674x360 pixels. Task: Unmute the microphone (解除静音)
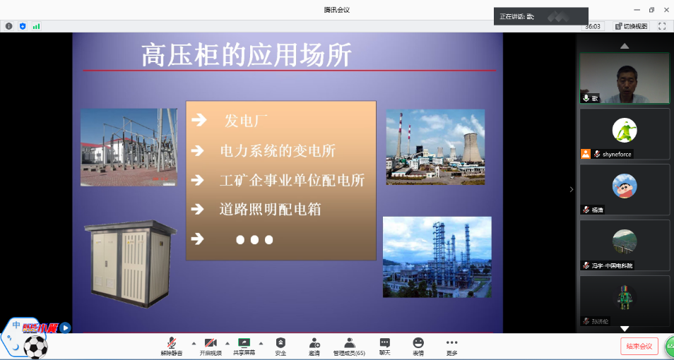(171, 345)
